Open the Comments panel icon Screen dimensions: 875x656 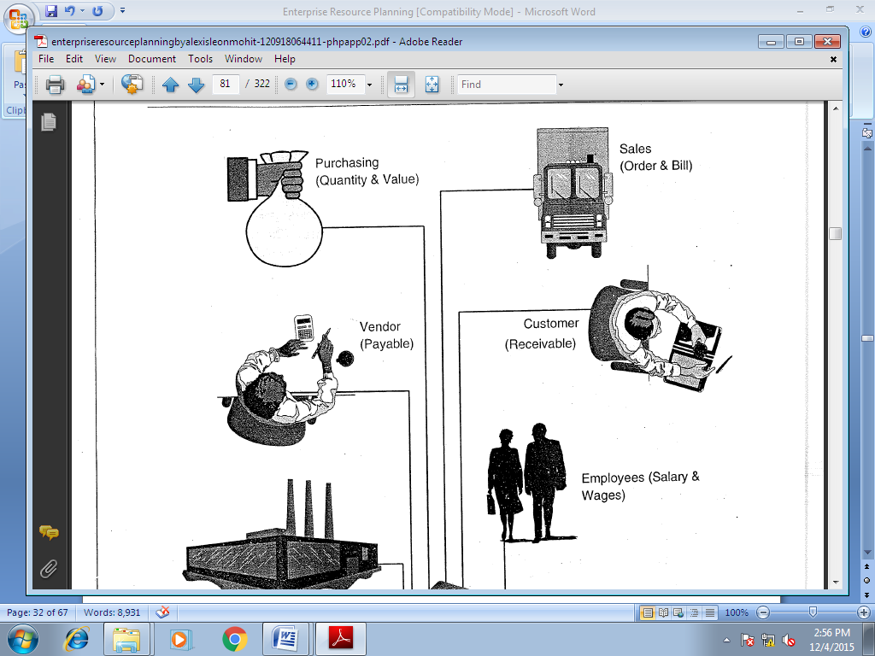(x=49, y=533)
